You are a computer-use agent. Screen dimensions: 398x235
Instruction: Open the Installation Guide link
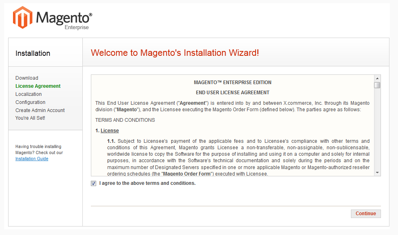click(x=32, y=159)
